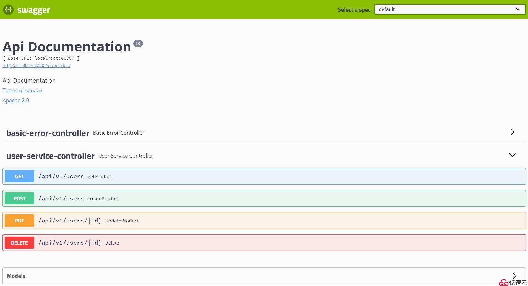Click the /api/v1/users path in POST row
Screen dimensions: 528x286
tap(61, 199)
